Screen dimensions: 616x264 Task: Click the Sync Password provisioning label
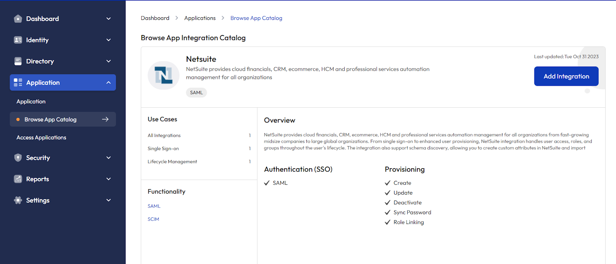click(x=412, y=212)
